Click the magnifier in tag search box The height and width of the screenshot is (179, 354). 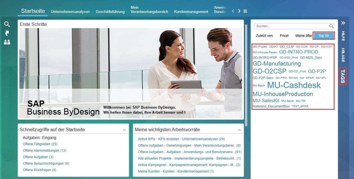pos(331,26)
